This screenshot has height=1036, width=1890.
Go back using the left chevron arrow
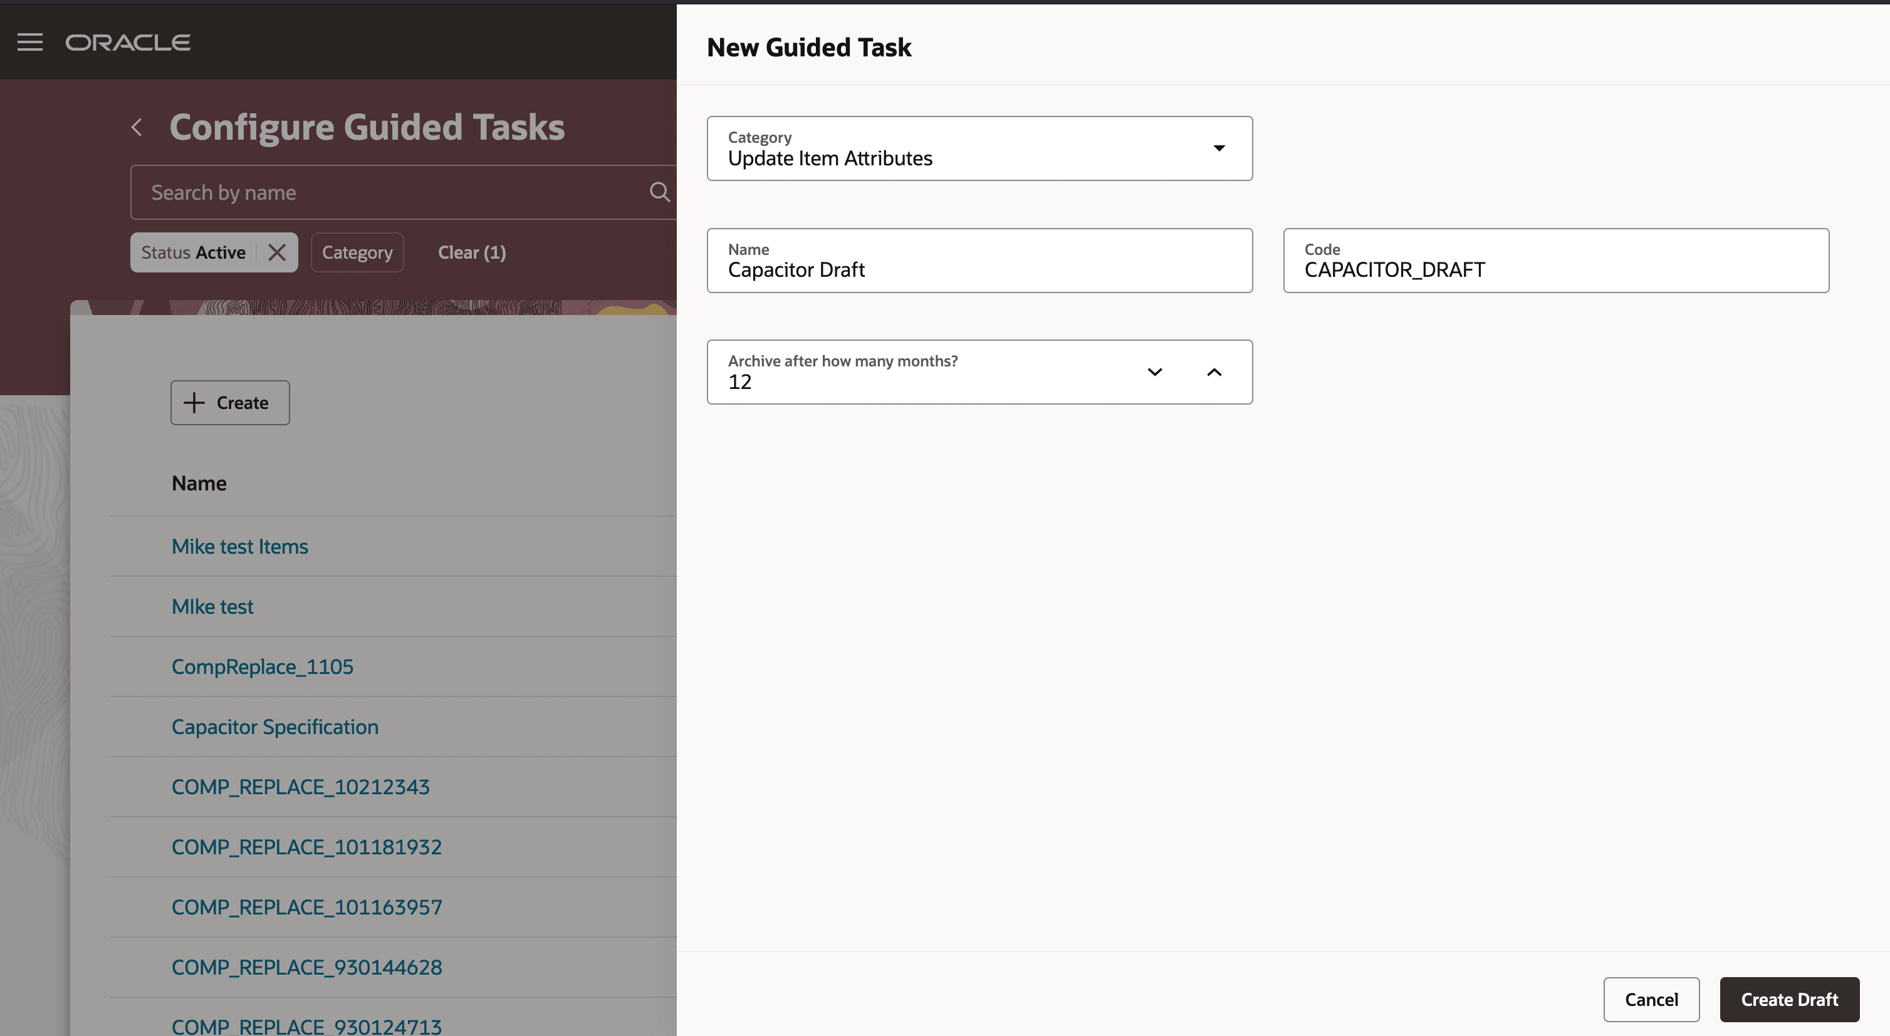pyautogui.click(x=137, y=128)
